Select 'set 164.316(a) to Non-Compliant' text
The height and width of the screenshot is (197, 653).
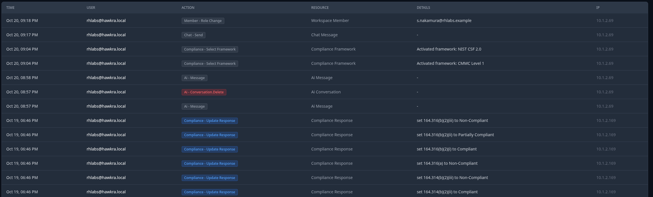pos(447,163)
